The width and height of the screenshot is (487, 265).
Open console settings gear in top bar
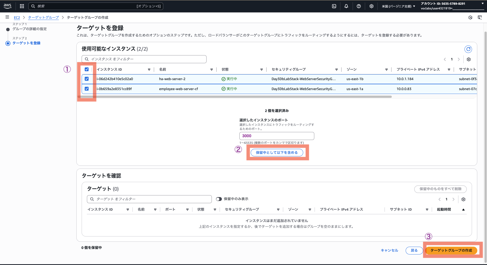(x=371, y=6)
